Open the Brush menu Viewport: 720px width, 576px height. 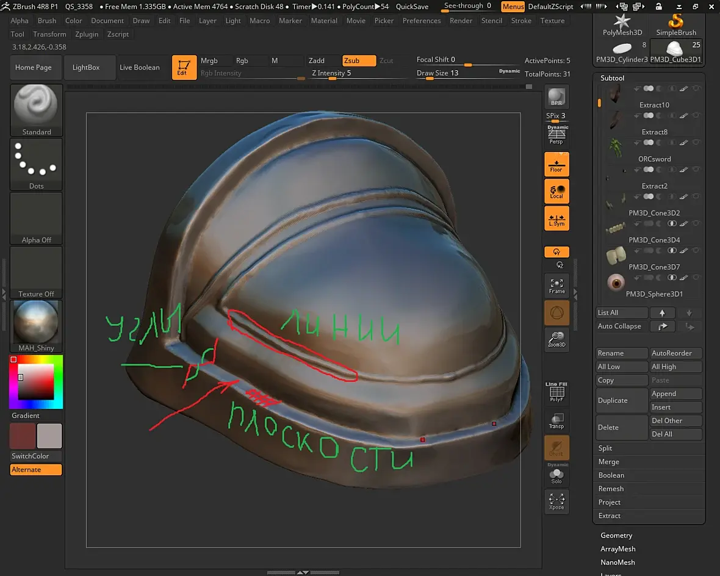pos(47,21)
